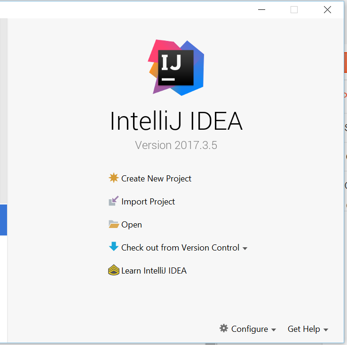Image resolution: width=347 pixels, height=345 pixels.
Task: Click the Configure gear icon
Action: click(x=224, y=328)
